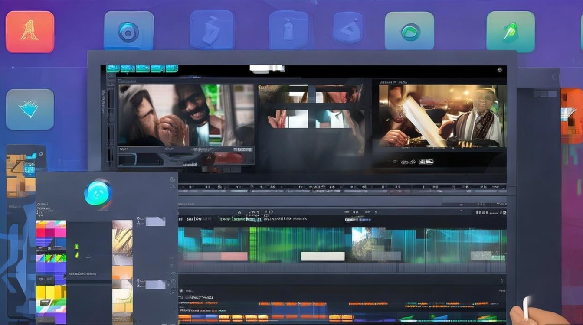
Task: Click the white button at the editor's top center
Action: (x=266, y=68)
